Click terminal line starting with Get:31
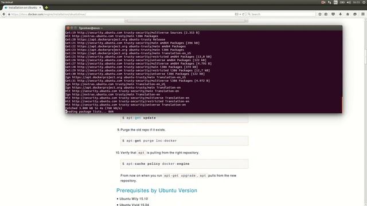This screenshot has width=367, height=206. 138,81
